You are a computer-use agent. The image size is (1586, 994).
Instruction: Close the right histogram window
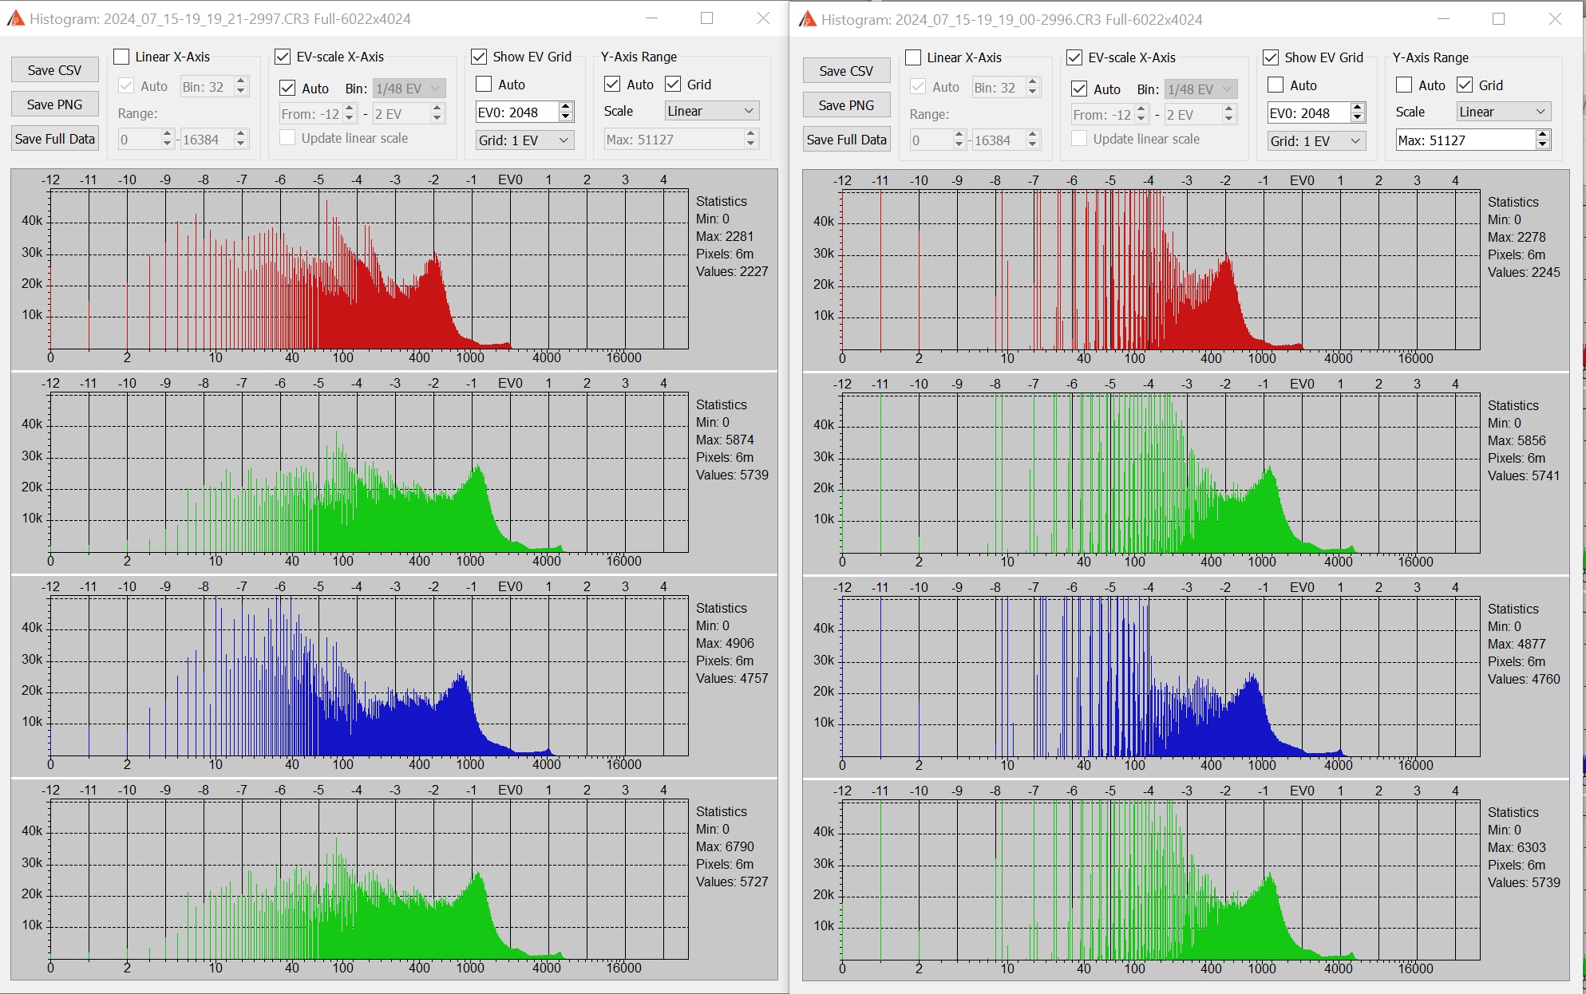click(1555, 19)
